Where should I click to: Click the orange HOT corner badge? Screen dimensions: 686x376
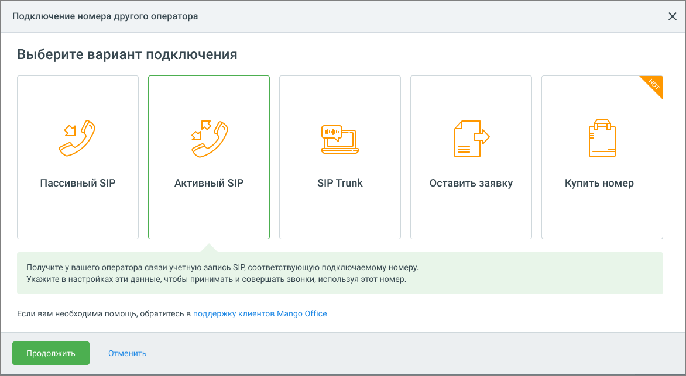pos(653,85)
